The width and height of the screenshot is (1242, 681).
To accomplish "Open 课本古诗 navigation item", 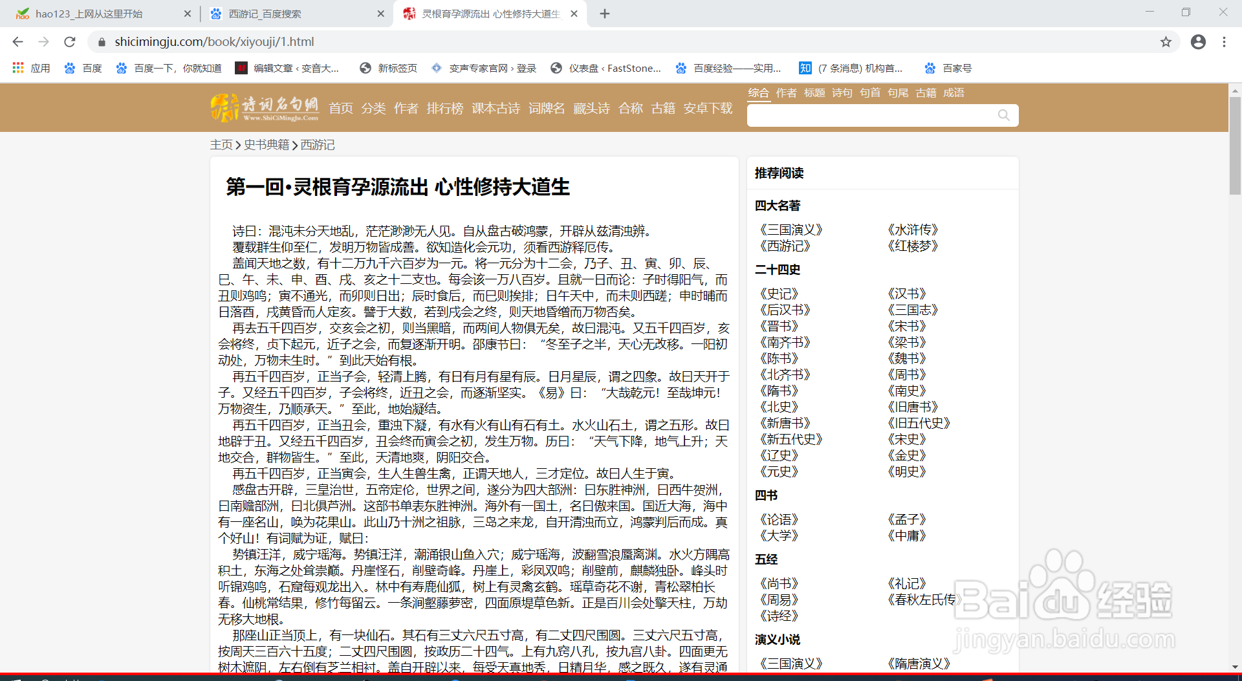I will click(x=496, y=108).
